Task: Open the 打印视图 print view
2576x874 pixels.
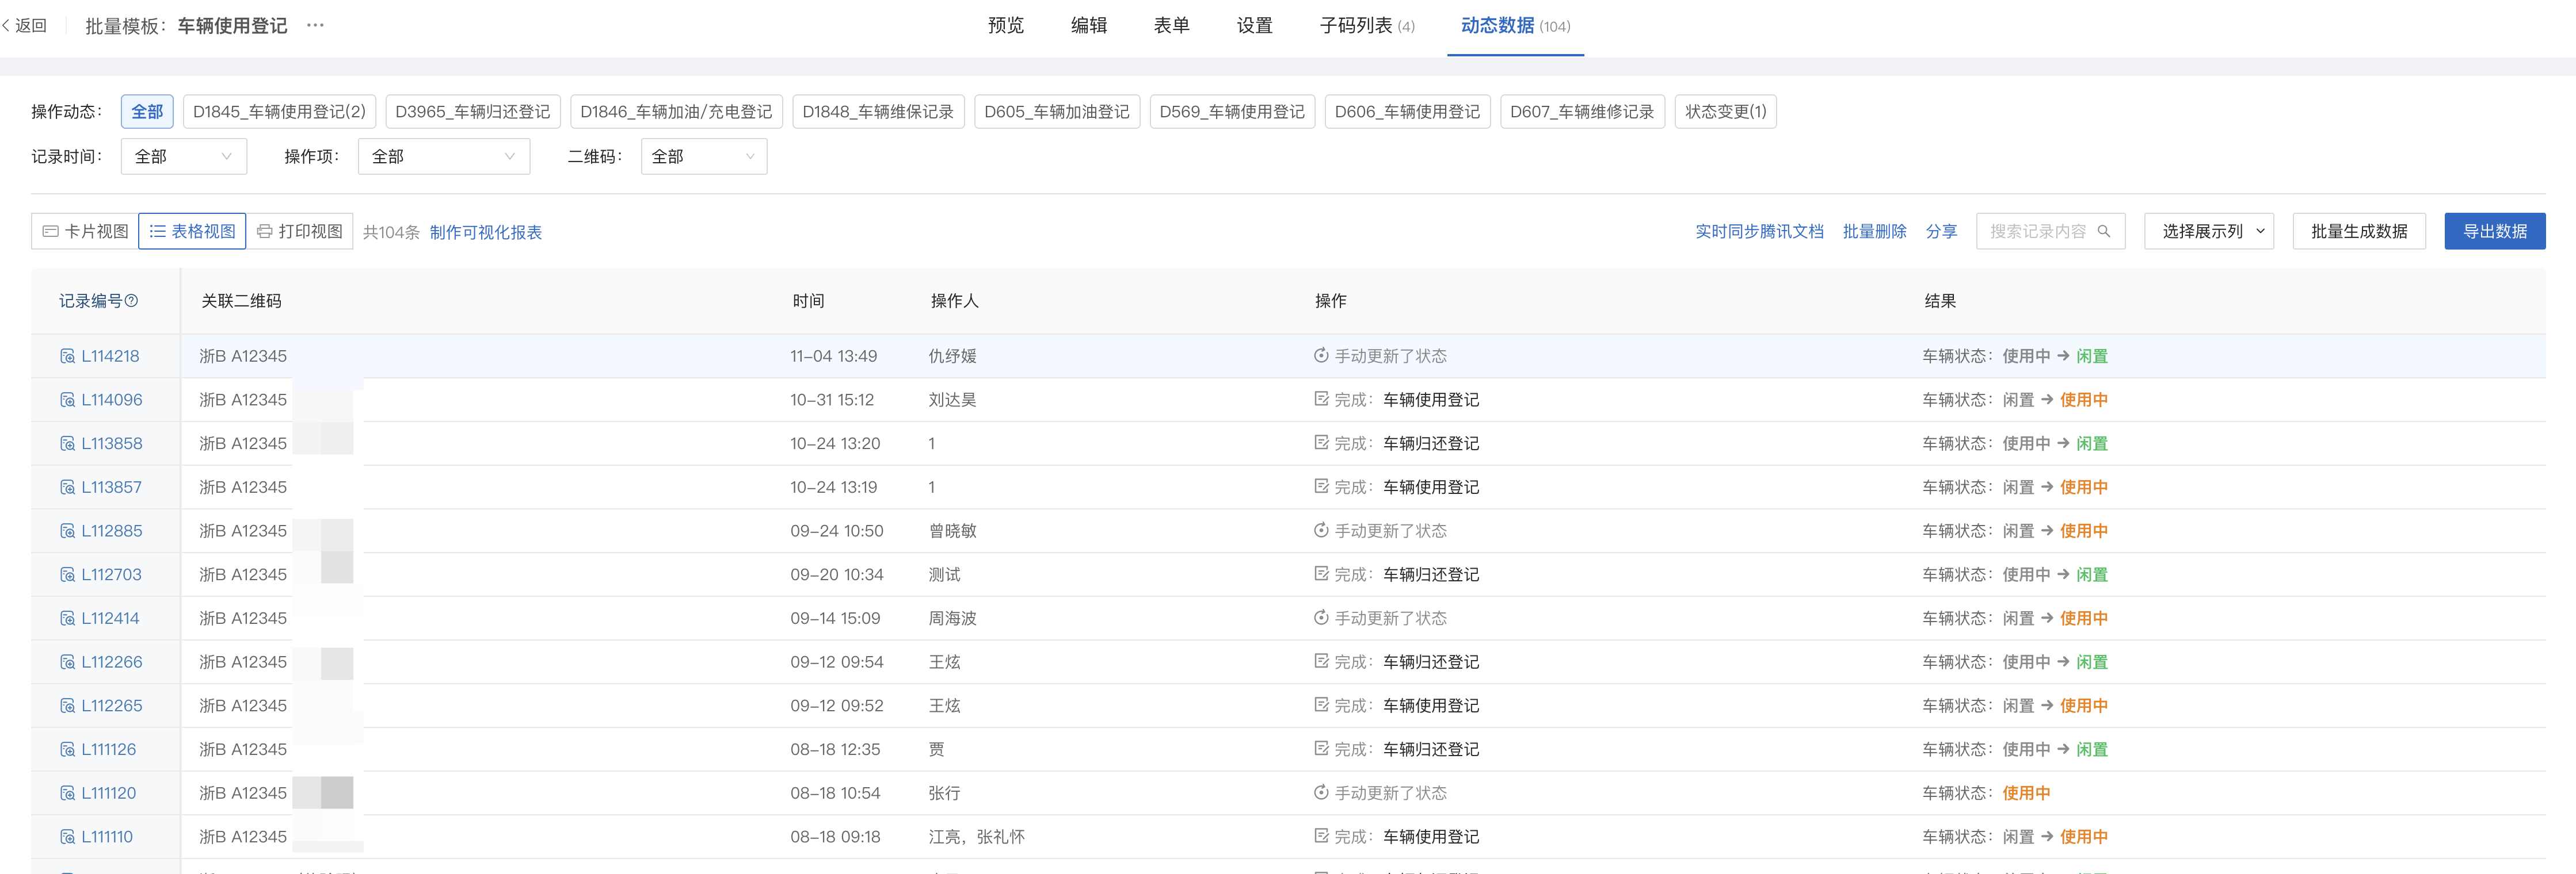Action: point(300,231)
